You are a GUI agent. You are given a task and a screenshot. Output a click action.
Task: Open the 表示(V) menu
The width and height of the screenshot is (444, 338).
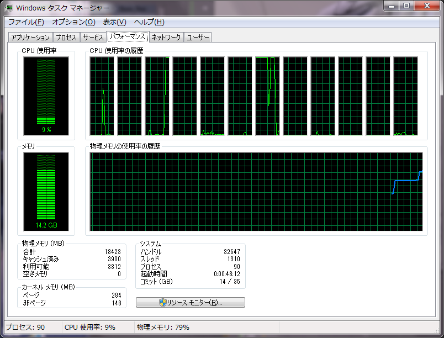click(x=115, y=22)
